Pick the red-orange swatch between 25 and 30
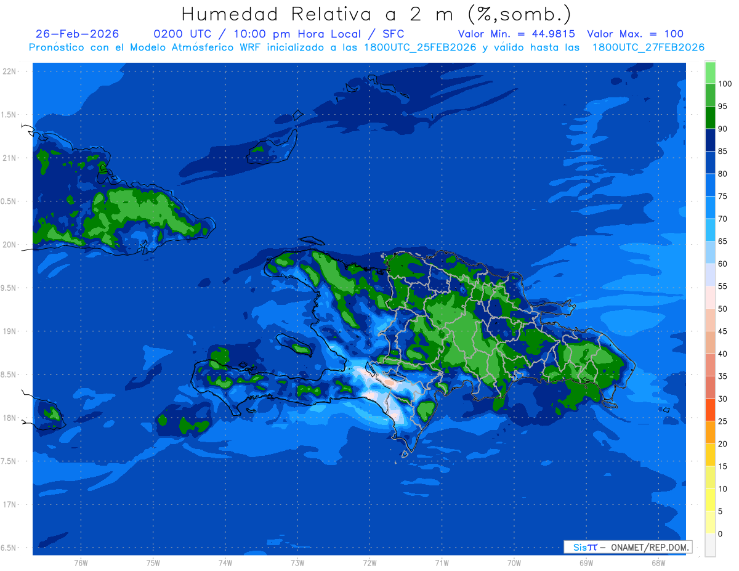739x571 pixels. [710, 410]
